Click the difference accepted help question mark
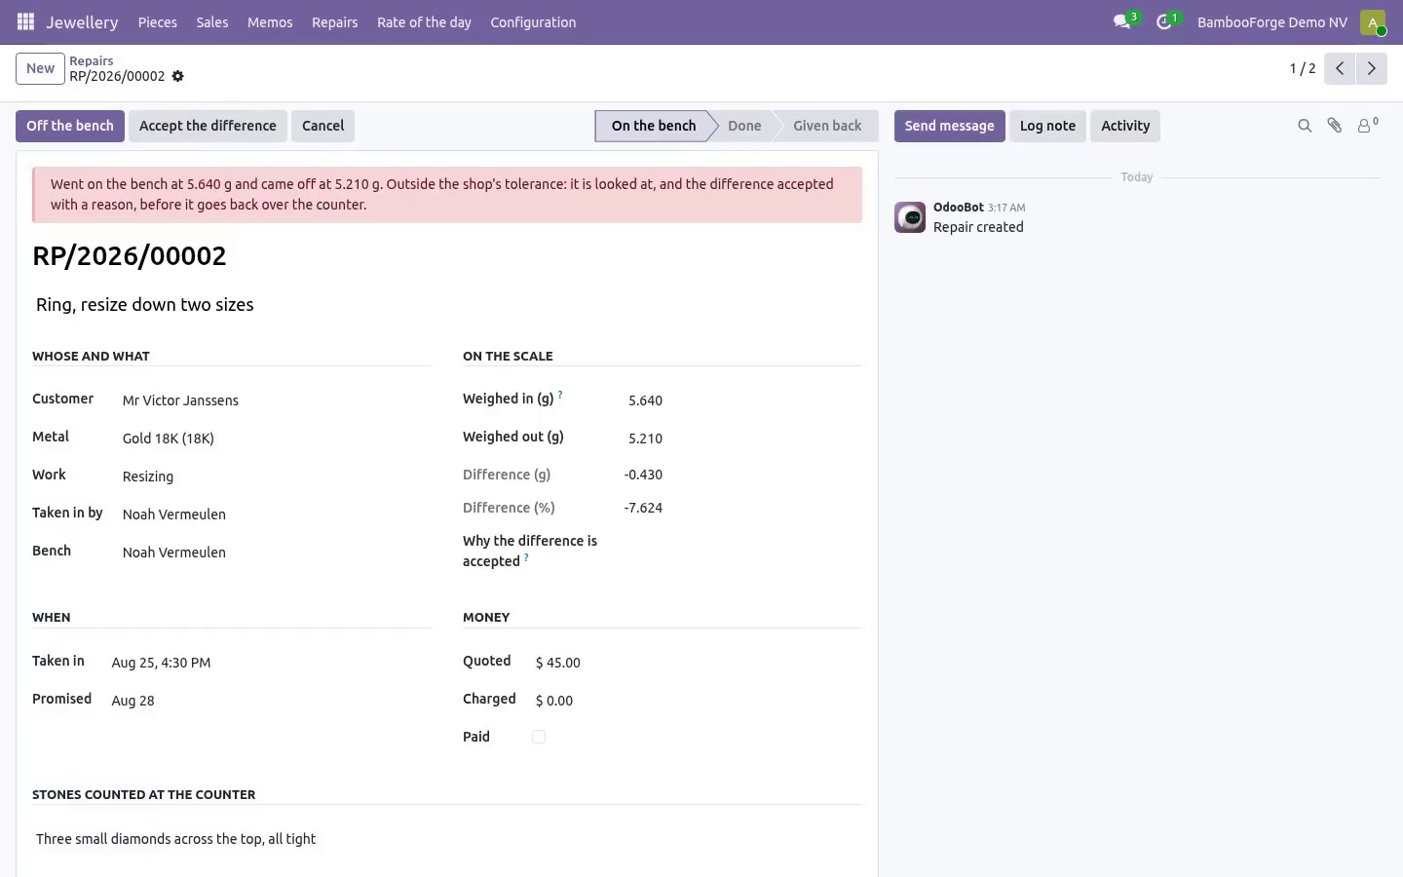1403x877 pixels. (x=526, y=557)
